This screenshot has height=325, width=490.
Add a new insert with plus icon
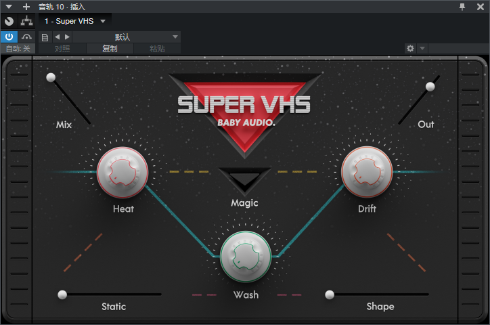click(x=26, y=7)
